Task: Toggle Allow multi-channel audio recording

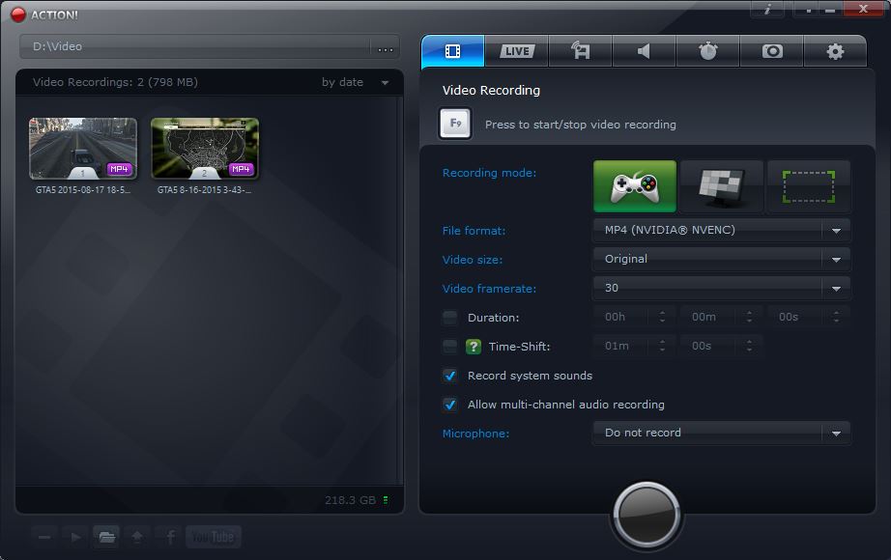Action: (x=450, y=405)
